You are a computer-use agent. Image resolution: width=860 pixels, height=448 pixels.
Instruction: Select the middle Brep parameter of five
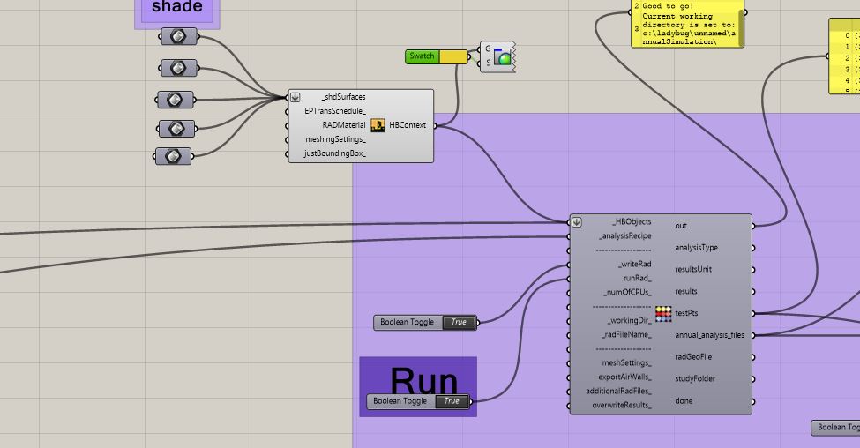point(176,100)
